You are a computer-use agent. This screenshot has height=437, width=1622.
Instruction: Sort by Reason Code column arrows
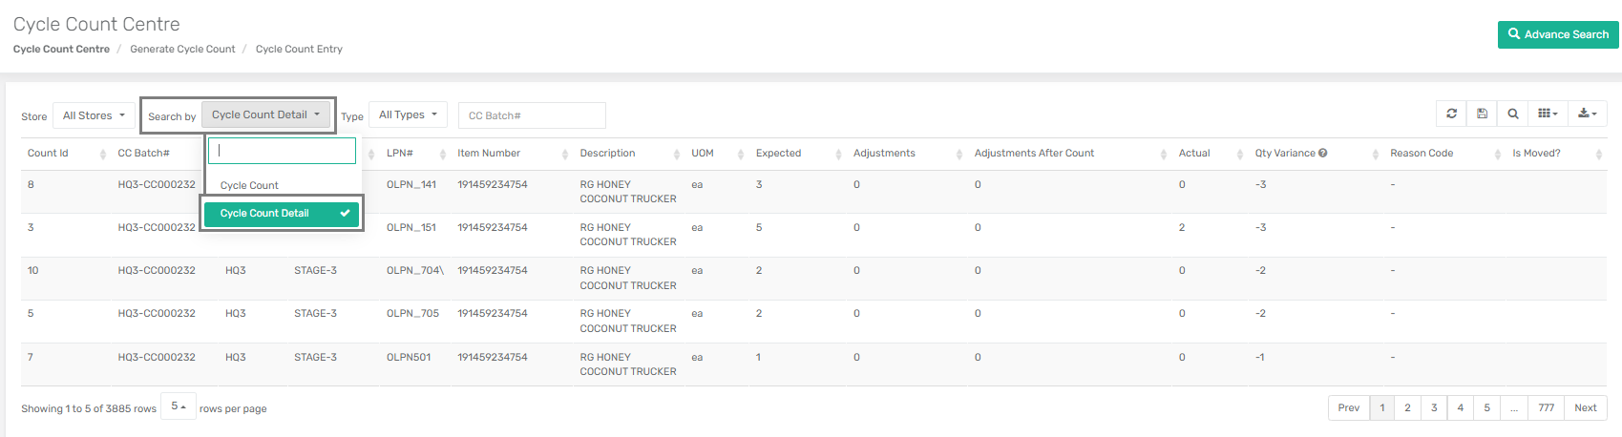[1497, 154]
